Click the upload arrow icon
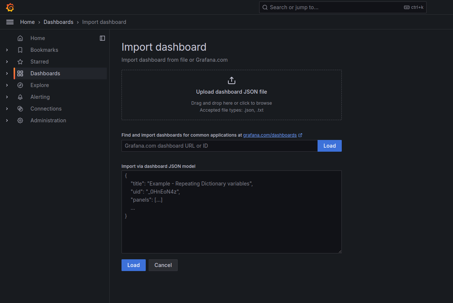The image size is (453, 303). (232, 80)
